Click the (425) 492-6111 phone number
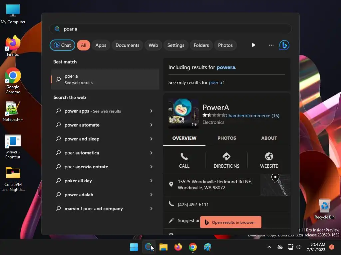 tap(193, 205)
